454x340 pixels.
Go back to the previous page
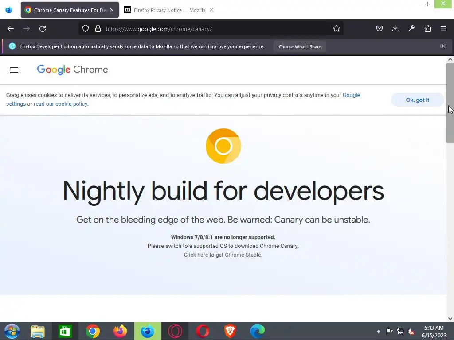pyautogui.click(x=11, y=29)
